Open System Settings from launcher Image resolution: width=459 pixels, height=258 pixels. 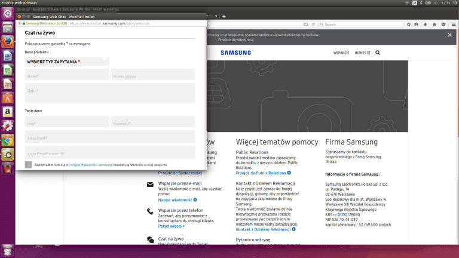(8, 126)
